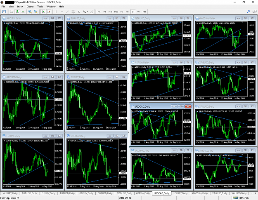
Task: Select the horizontal line drawing tool
Action: coord(62,12)
